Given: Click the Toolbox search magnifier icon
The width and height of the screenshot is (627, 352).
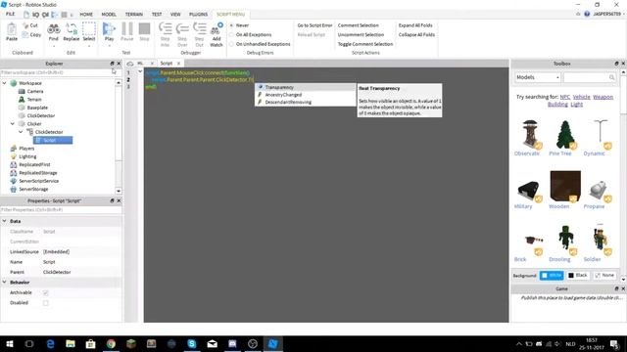Looking at the screenshot, I should [611, 77].
